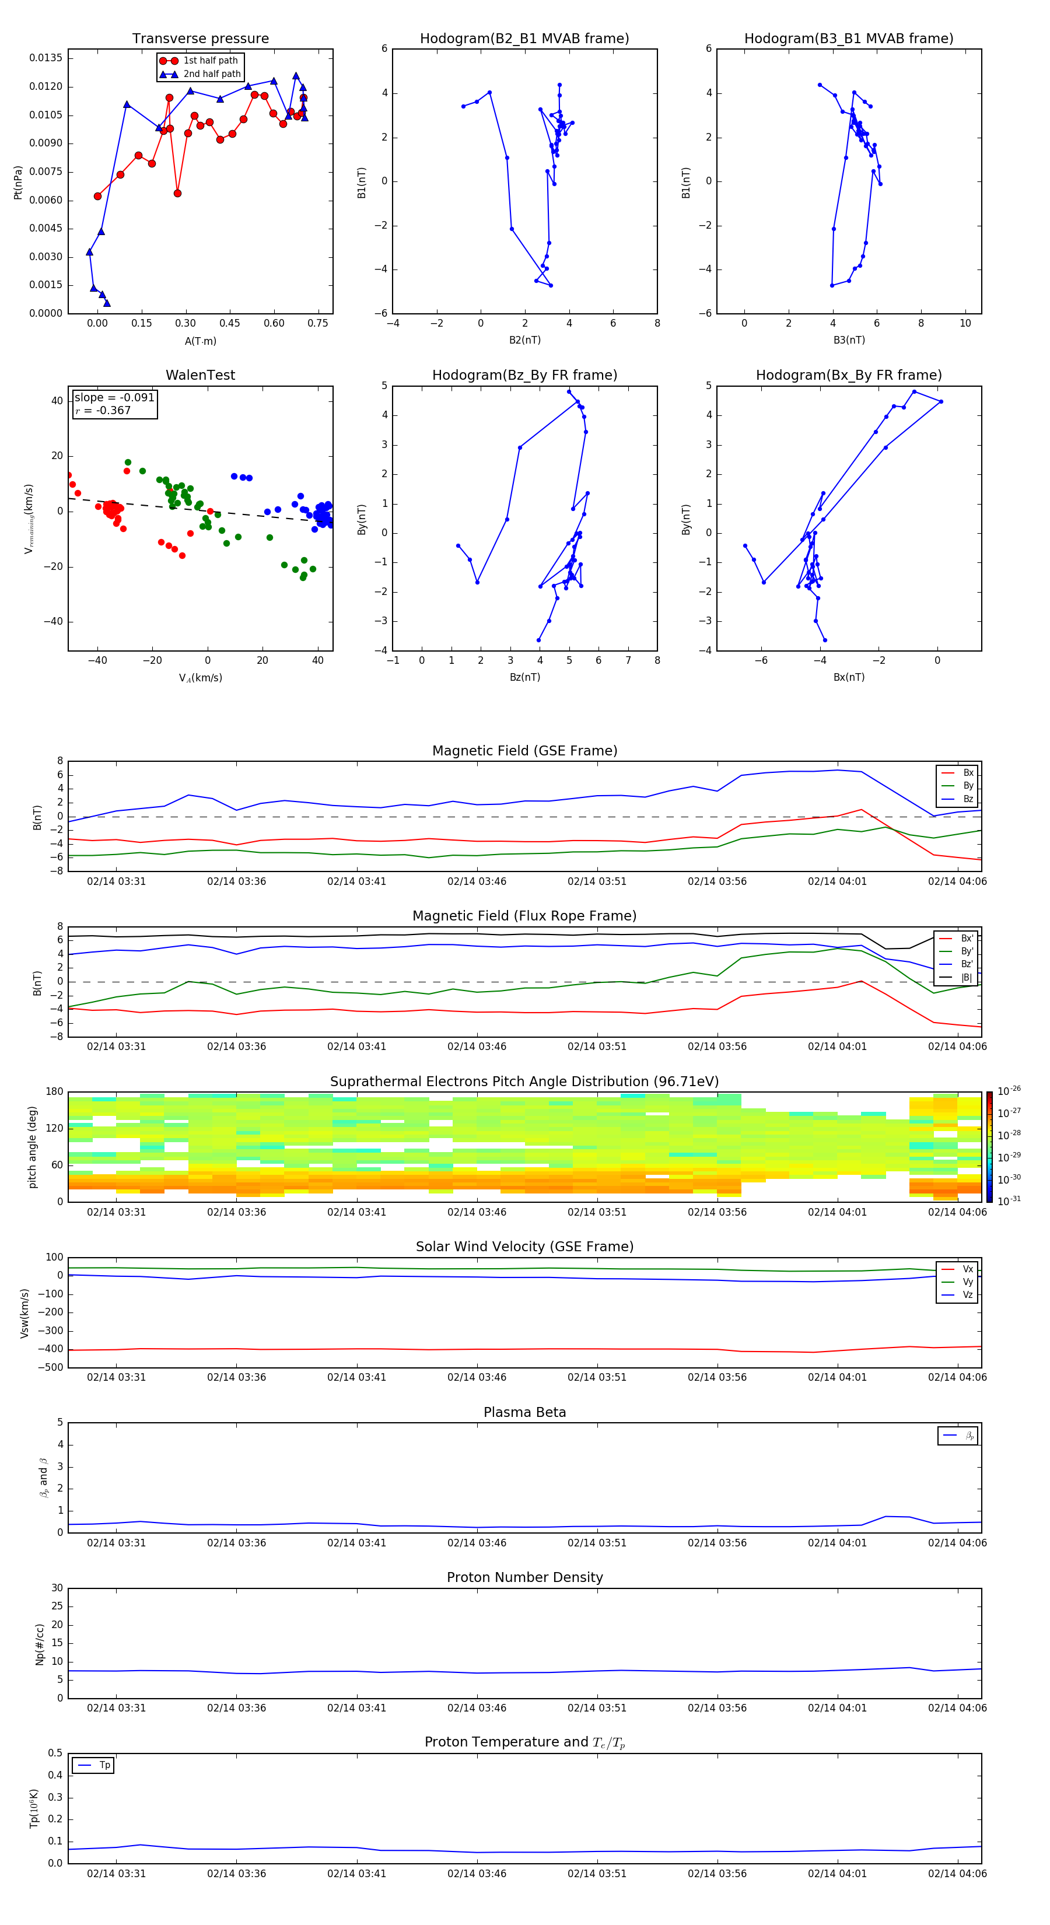1050x1925 pixels.
Task: Click the 'Plasma Beta' title
Action: [524, 1412]
